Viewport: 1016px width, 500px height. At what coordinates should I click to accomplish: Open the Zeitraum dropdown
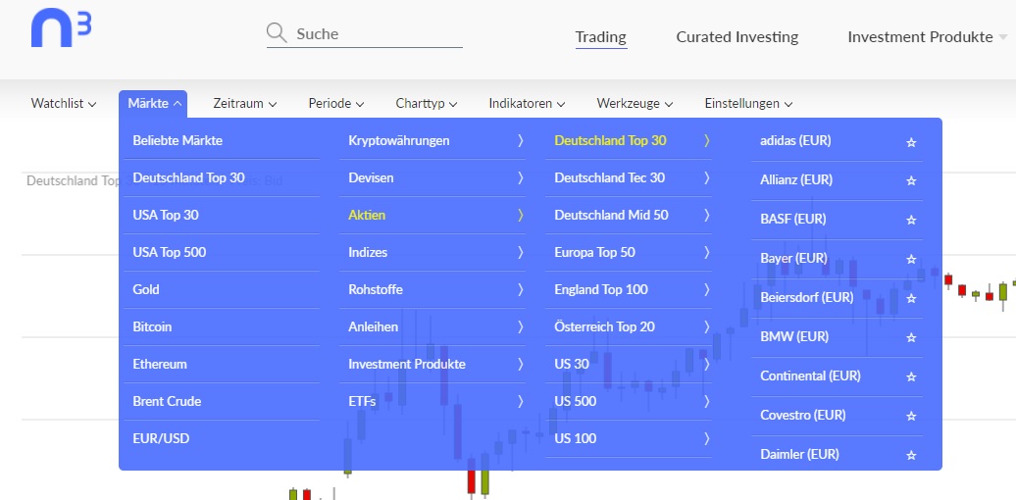coord(244,103)
